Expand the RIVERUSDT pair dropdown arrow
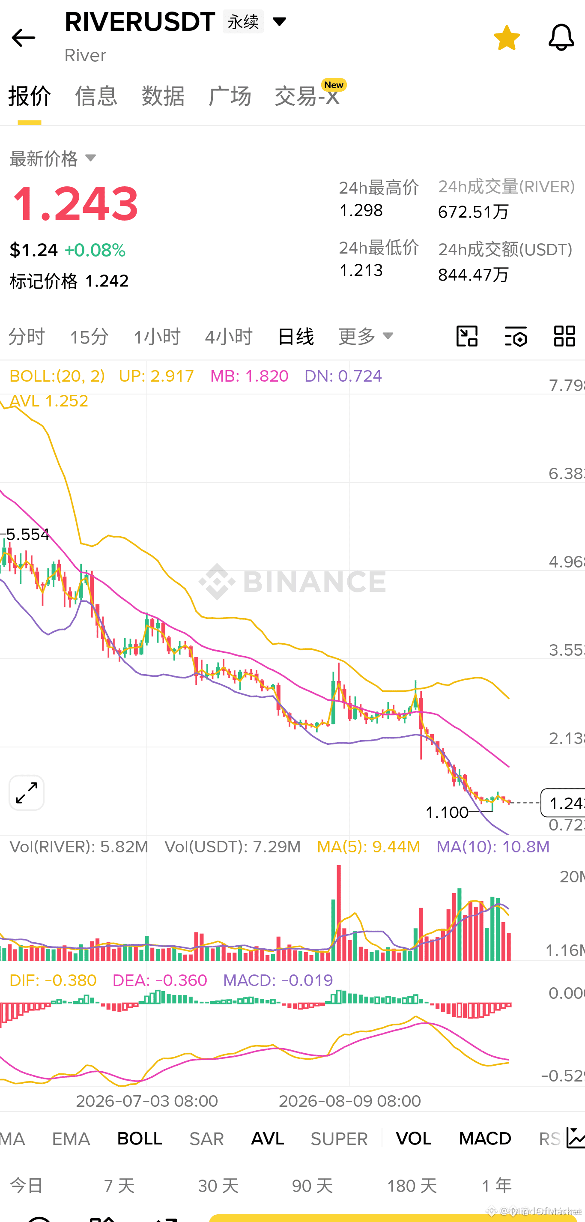 click(x=279, y=21)
